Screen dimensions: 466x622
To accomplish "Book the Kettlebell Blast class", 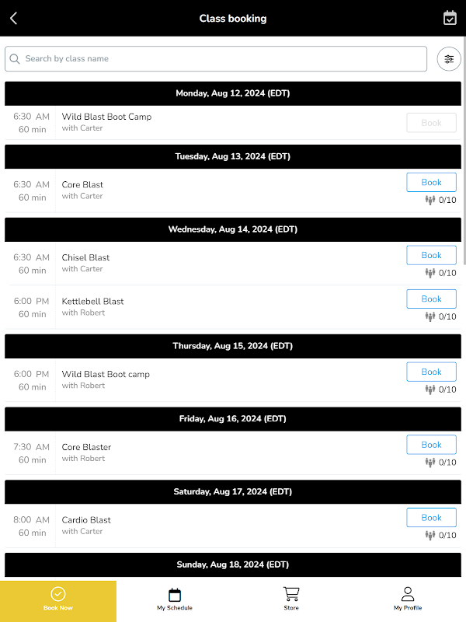I will point(431,299).
